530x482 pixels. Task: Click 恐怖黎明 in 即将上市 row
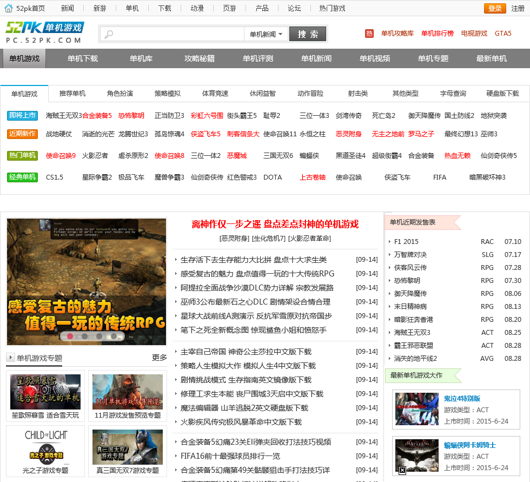(131, 116)
